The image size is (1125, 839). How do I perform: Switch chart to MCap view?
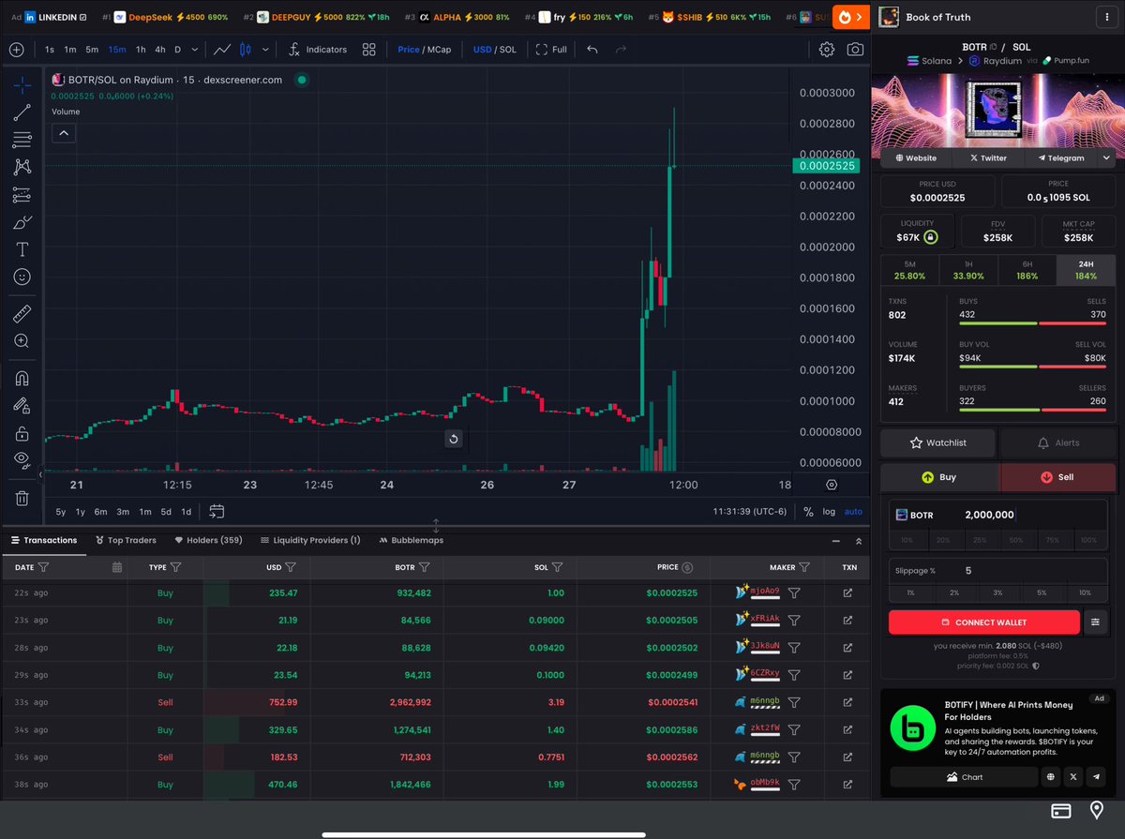(440, 50)
